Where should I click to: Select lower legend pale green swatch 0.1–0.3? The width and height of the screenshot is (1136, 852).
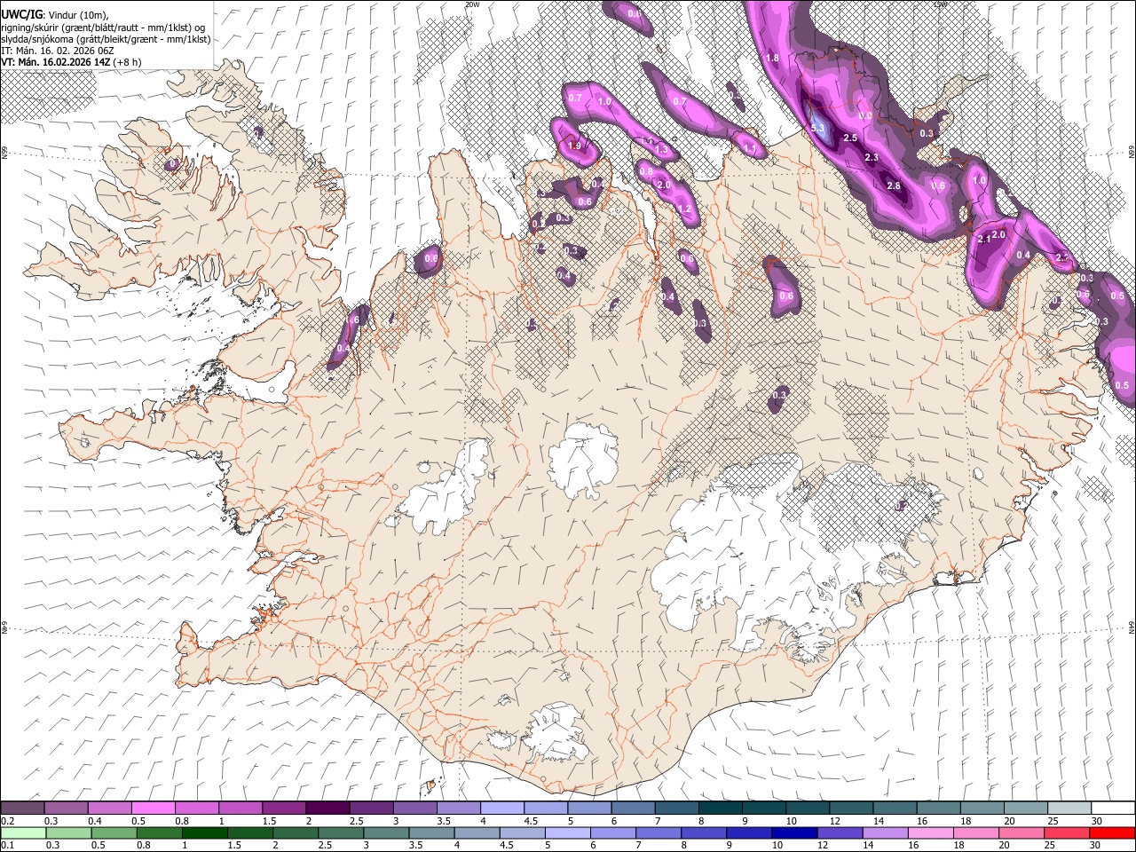22,832
